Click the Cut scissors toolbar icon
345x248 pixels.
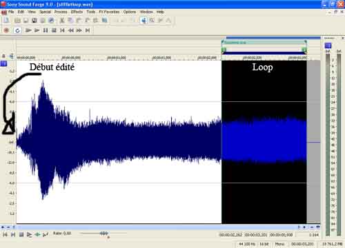[x=62, y=21]
